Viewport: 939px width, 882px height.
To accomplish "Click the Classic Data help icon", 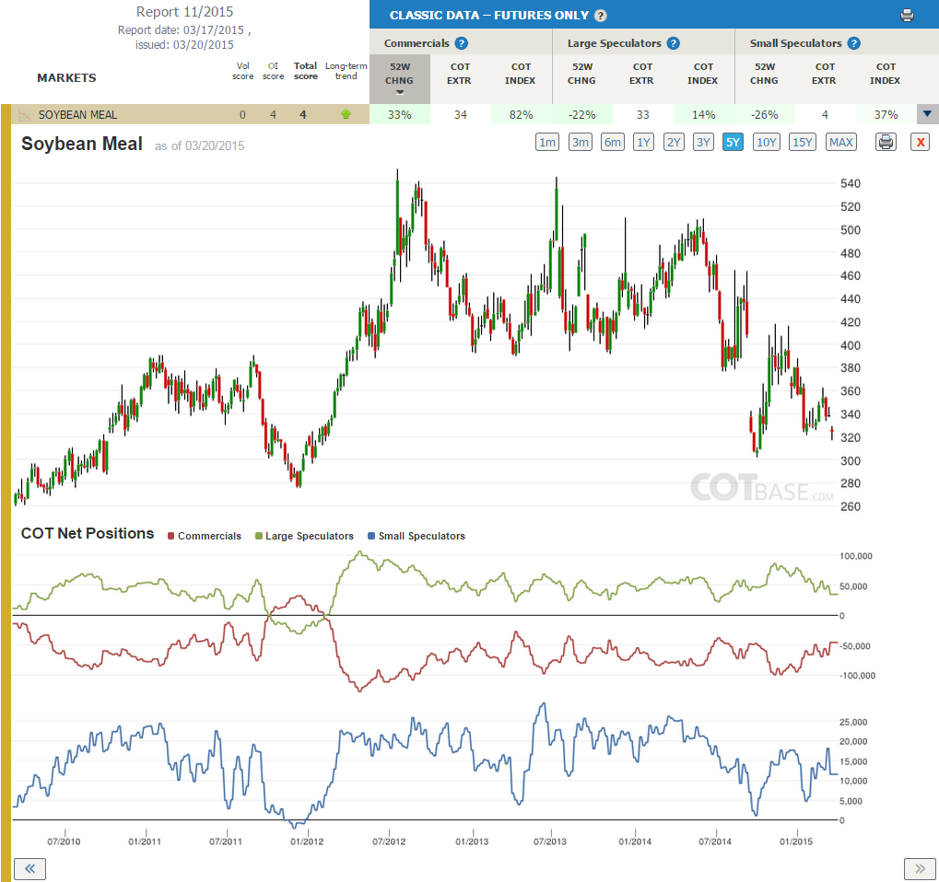I will [x=600, y=16].
